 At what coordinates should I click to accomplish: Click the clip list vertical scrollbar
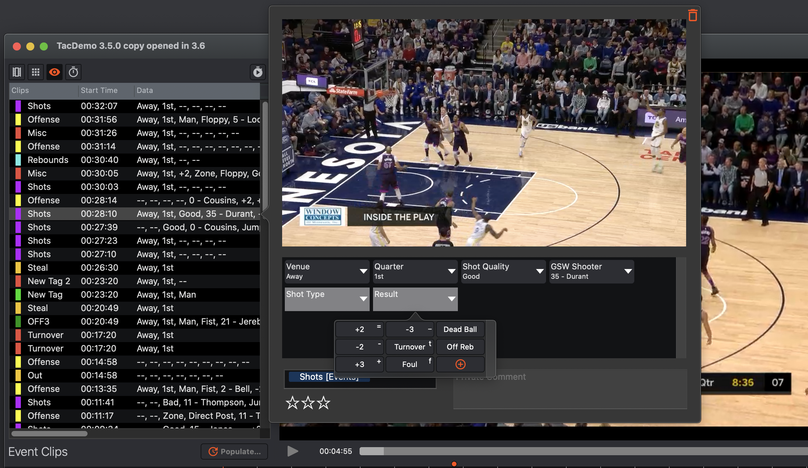tap(265, 155)
